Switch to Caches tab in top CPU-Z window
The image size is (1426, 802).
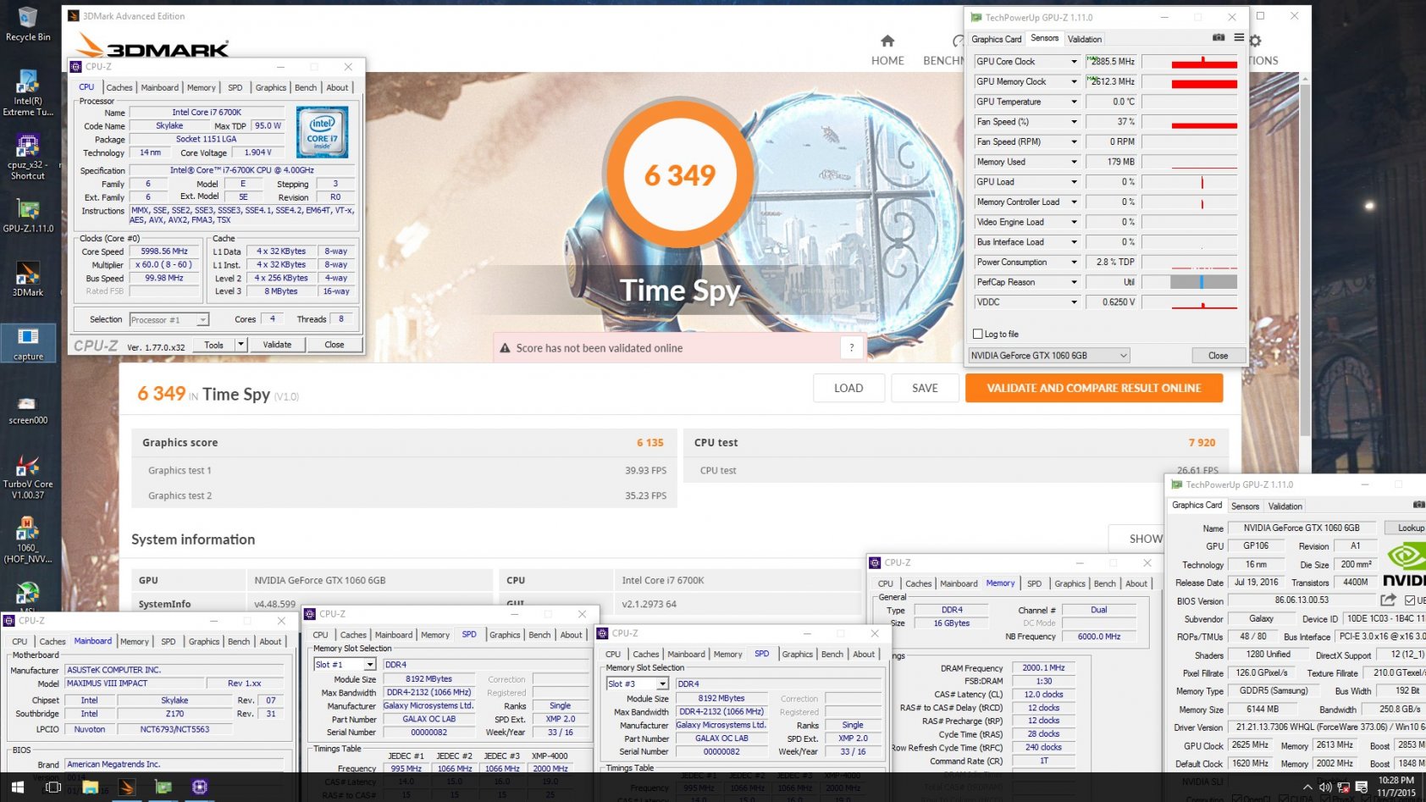tap(119, 87)
